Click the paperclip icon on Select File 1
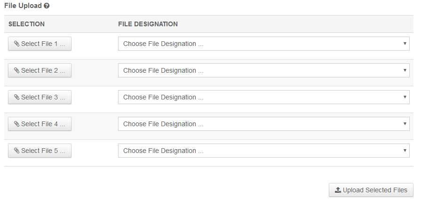 click(x=17, y=44)
